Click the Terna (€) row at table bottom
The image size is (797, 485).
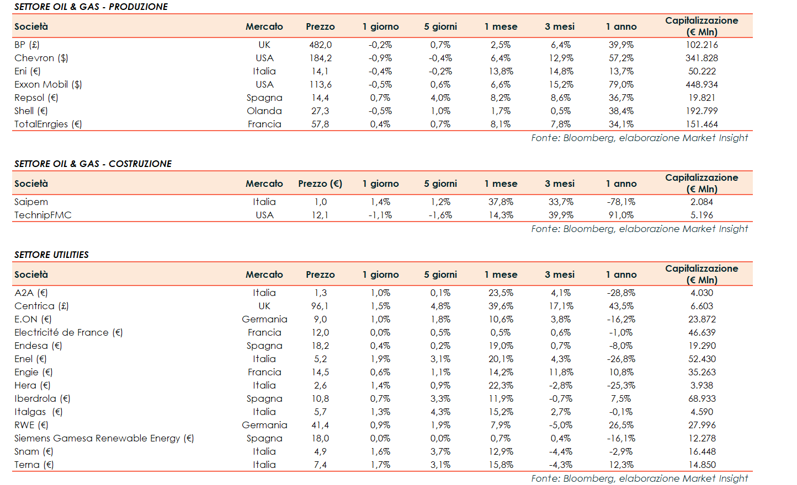[34, 465]
